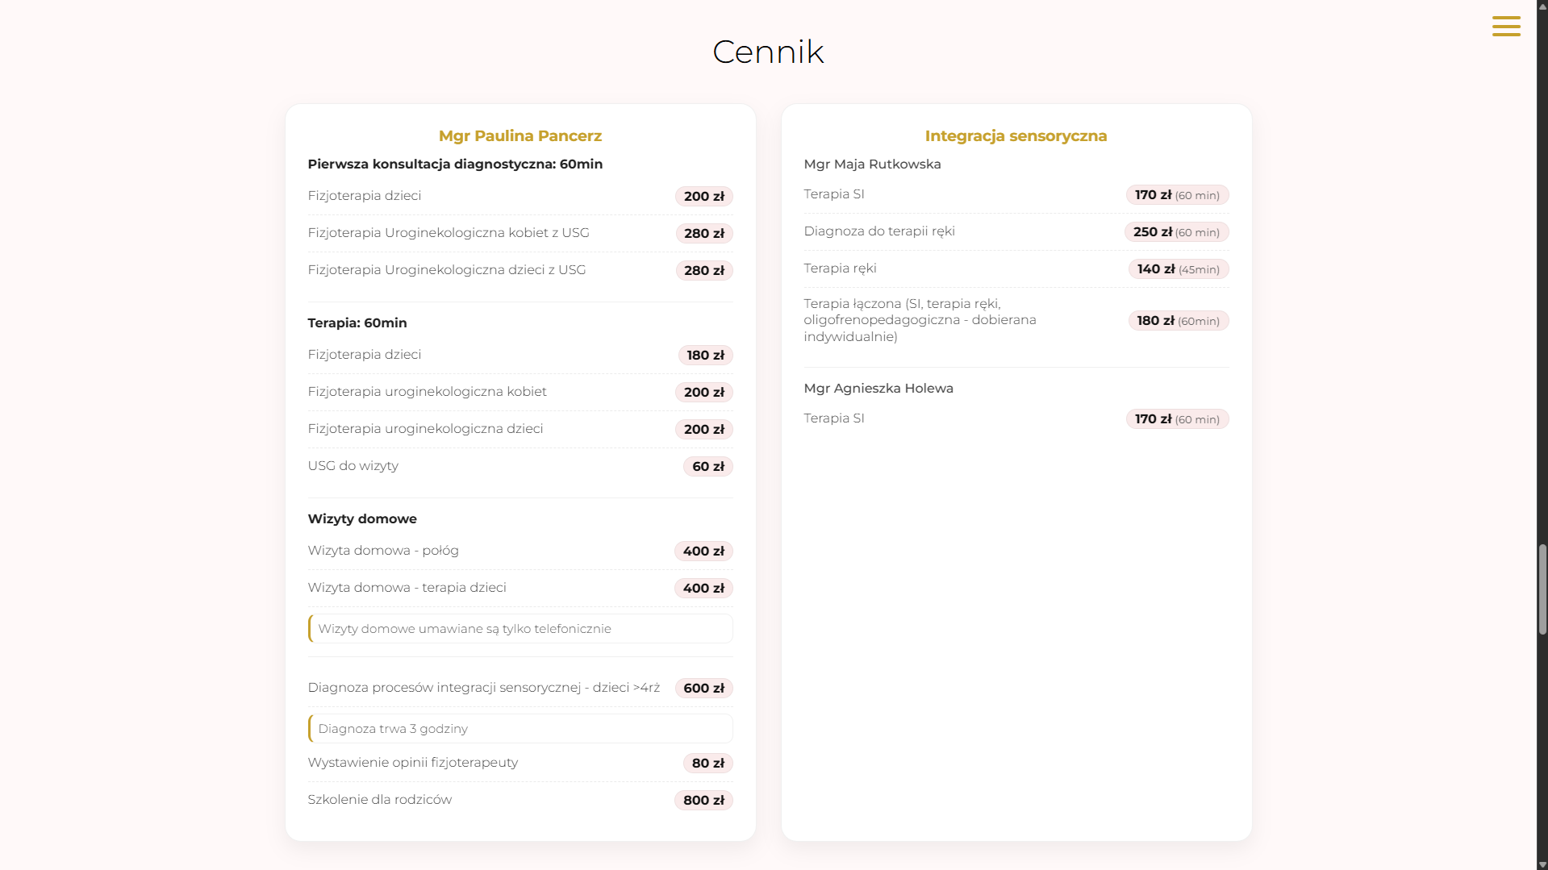Click the scrollbar down arrow

1542,864
